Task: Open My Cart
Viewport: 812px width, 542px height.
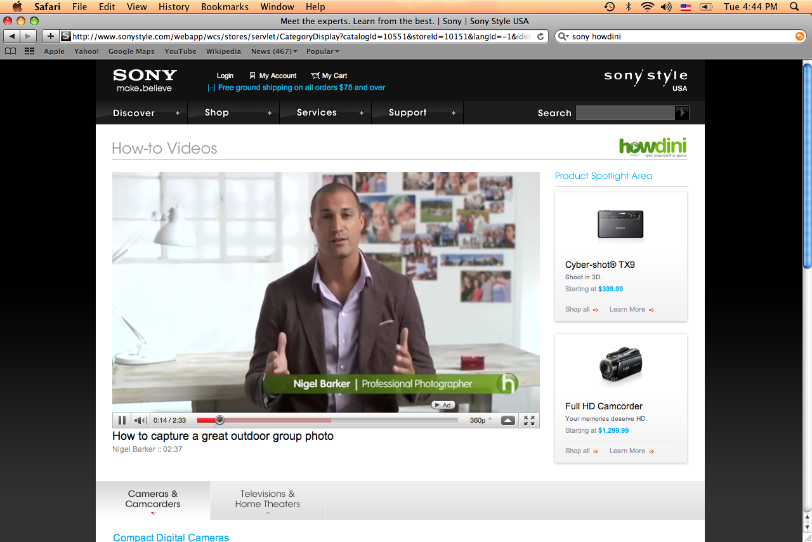Action: [x=329, y=76]
